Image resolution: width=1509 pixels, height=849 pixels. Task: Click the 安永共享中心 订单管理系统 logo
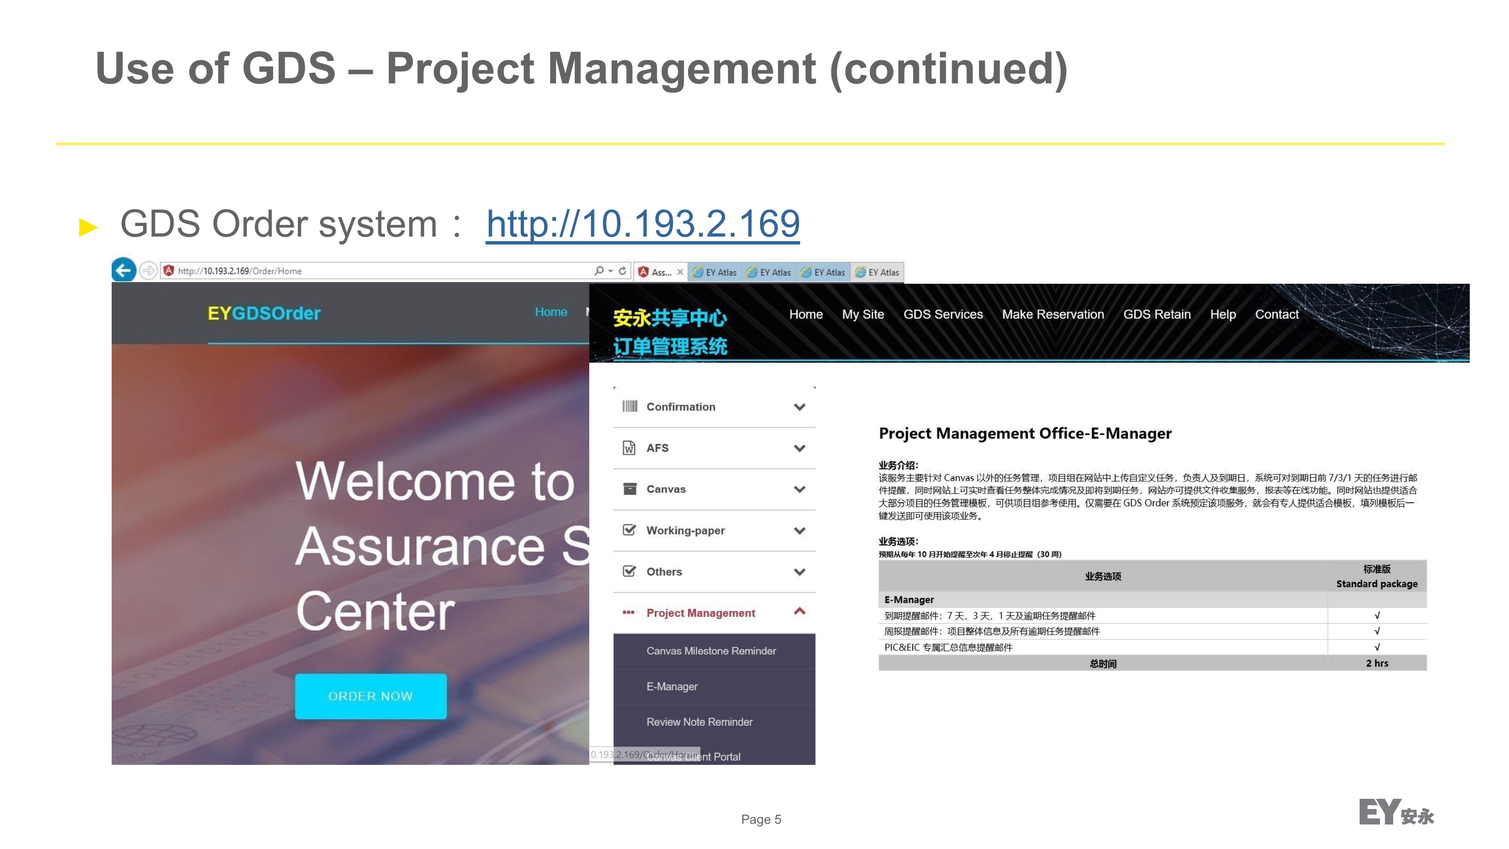coord(670,332)
